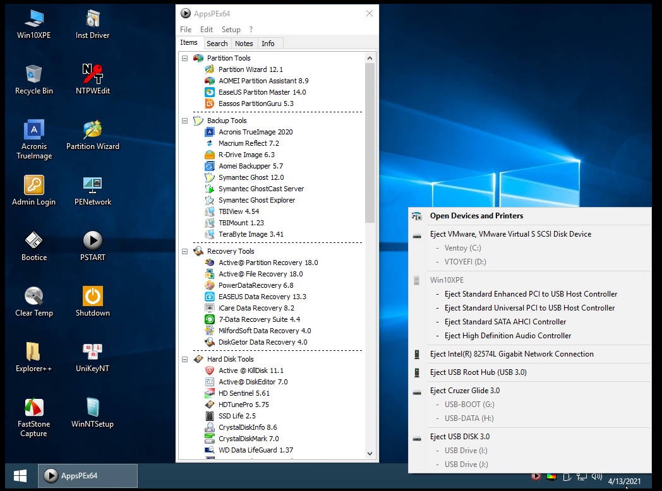Select the UniKeyNT desktop icon
Screen dimensions: 662x491
coord(92,357)
